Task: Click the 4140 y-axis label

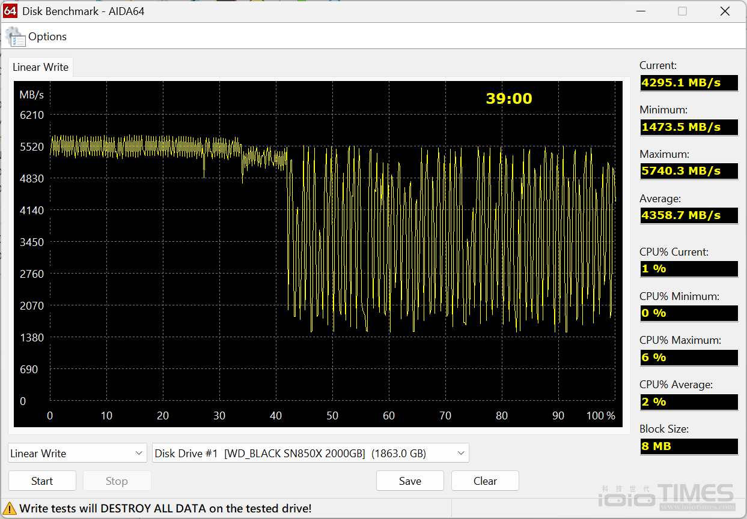Action: coord(32,210)
